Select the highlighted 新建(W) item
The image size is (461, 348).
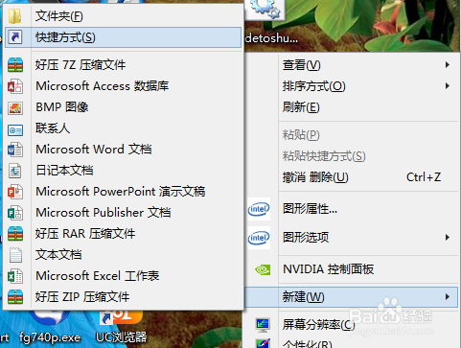point(352,297)
